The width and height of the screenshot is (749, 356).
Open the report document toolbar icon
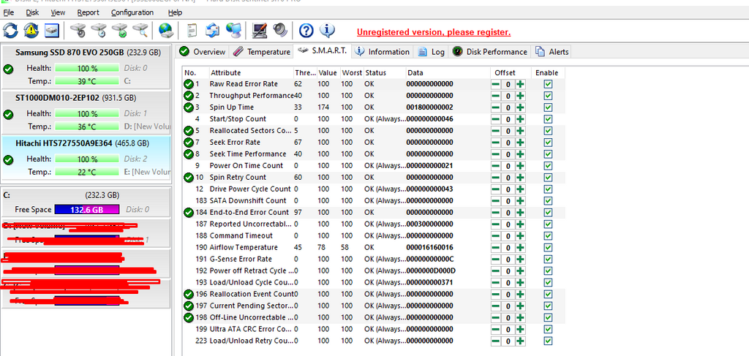pyautogui.click(x=192, y=31)
